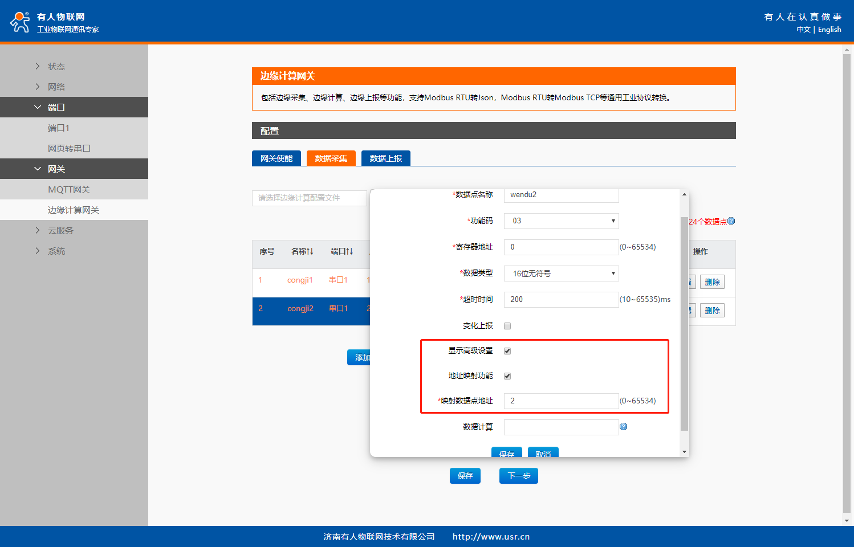Open the 数据类型 dropdown
This screenshot has width=854, height=547.
pyautogui.click(x=561, y=273)
